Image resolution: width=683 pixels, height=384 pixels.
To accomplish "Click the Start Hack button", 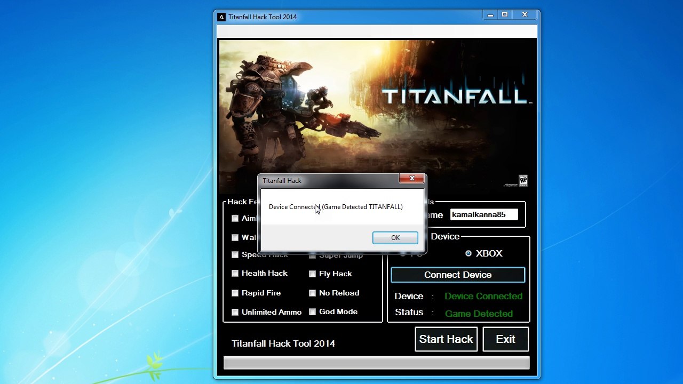I will (x=446, y=339).
